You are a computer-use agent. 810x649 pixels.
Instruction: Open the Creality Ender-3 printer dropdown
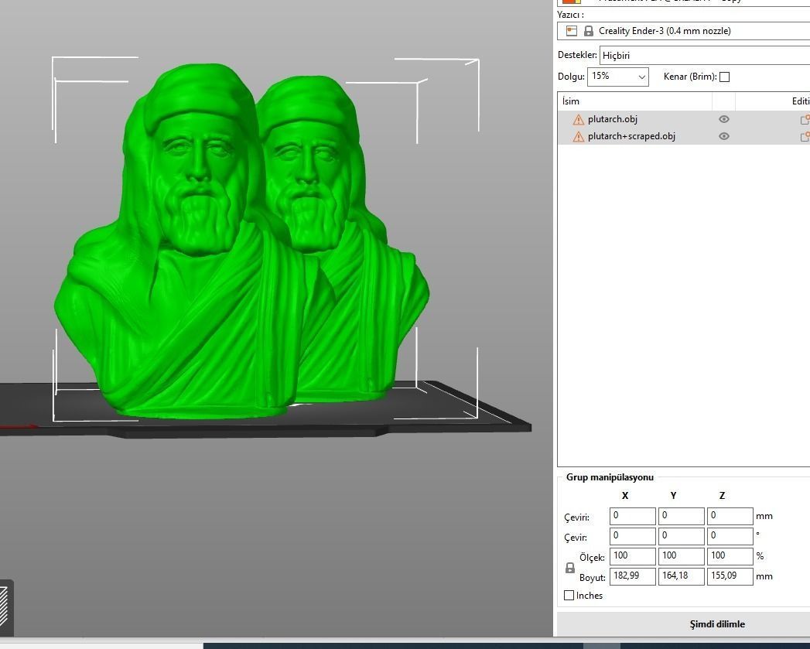683,31
